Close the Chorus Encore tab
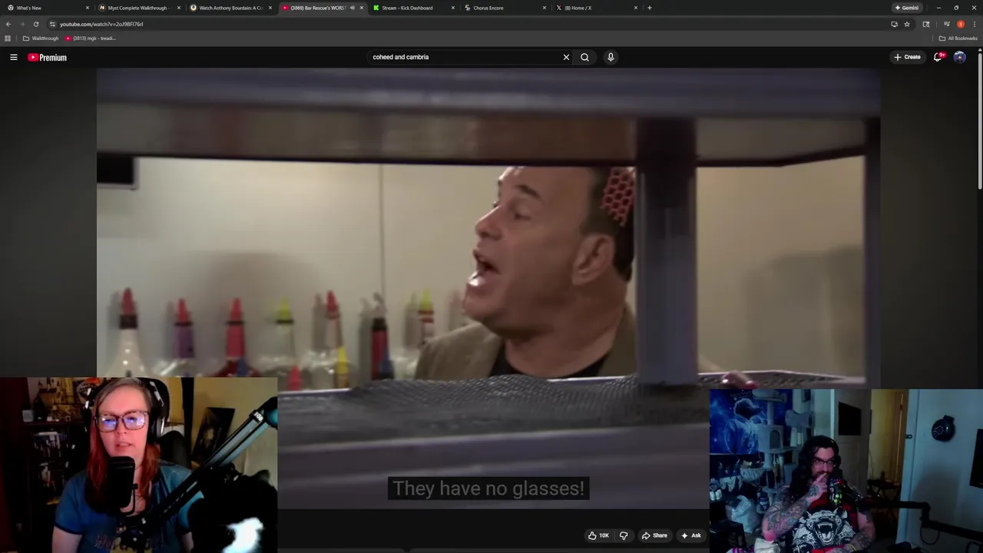The height and width of the screenshot is (553, 983). tap(544, 8)
